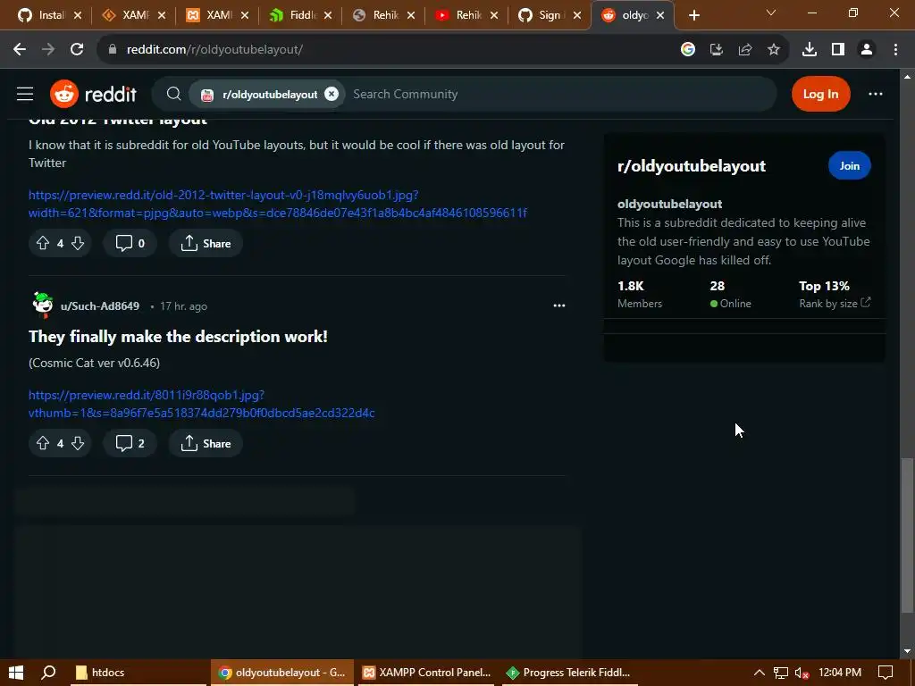Downvote the Old 2012 Twitter layout post
Viewport: 915px width, 686px height.
pyautogui.click(x=78, y=243)
